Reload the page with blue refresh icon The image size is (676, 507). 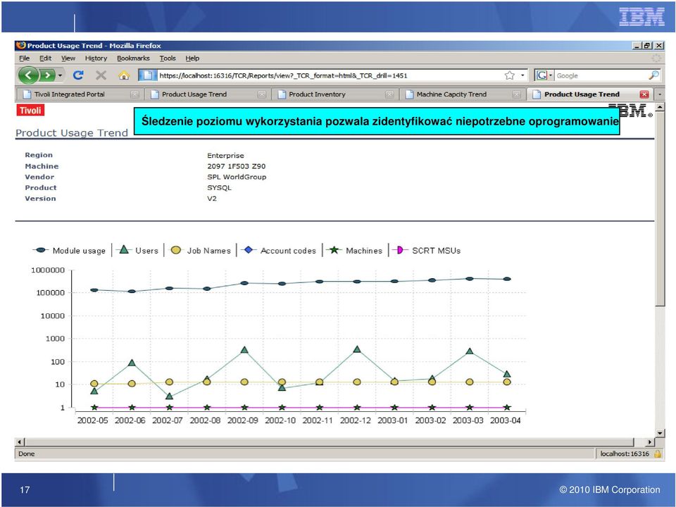pyautogui.click(x=78, y=75)
